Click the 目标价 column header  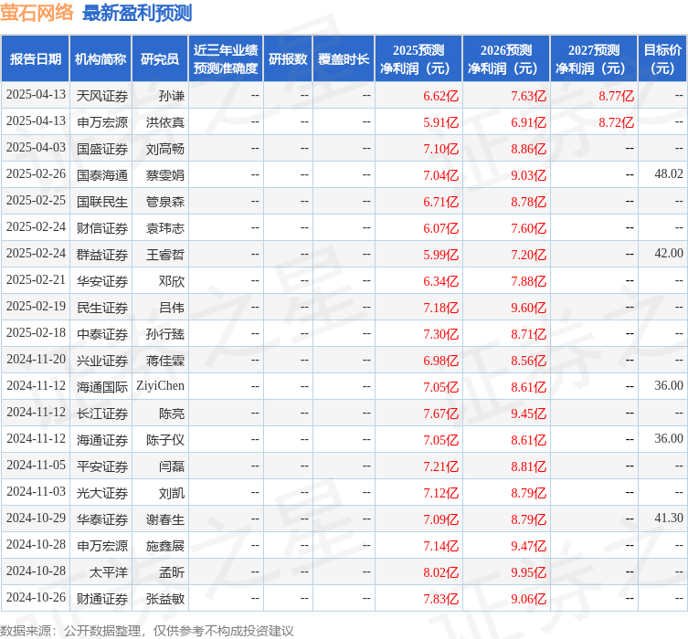(662, 59)
